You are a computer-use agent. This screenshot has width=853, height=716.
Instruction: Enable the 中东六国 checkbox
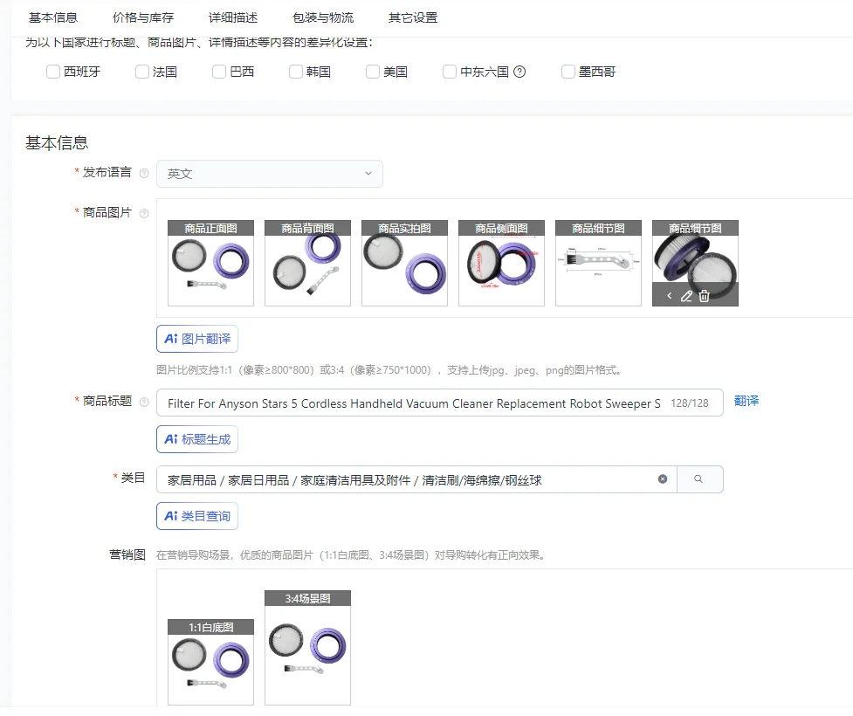point(450,72)
